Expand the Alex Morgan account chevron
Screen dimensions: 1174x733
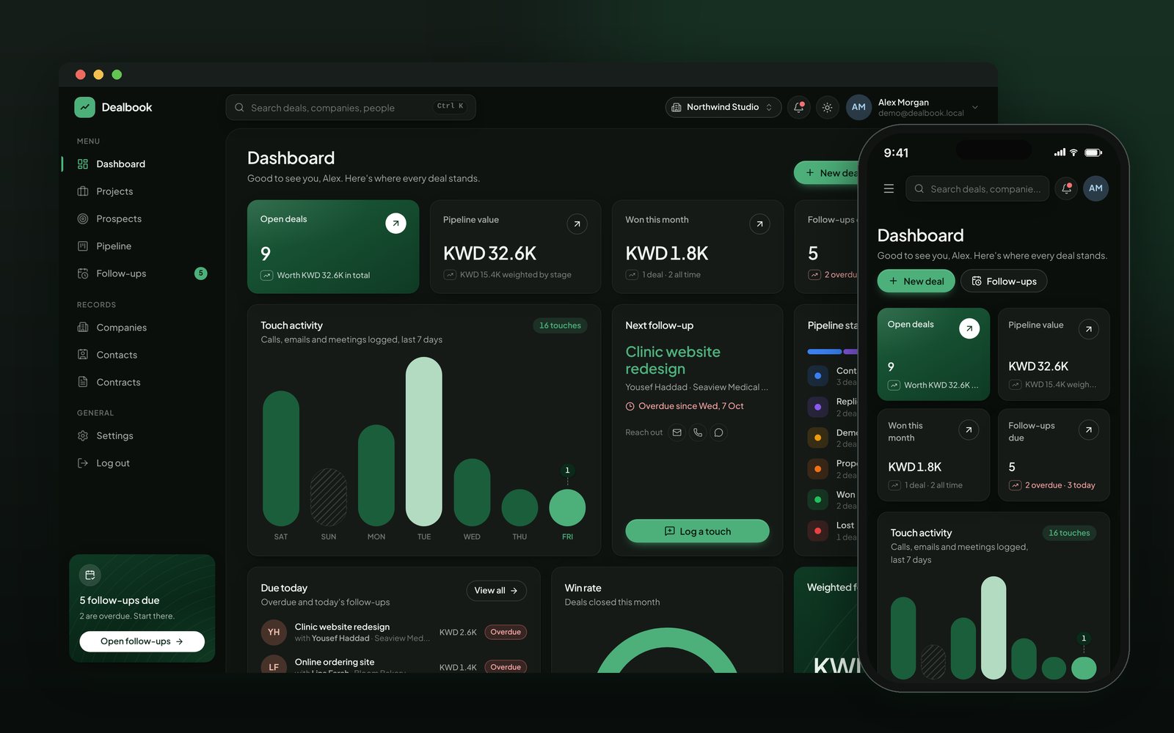tap(975, 107)
